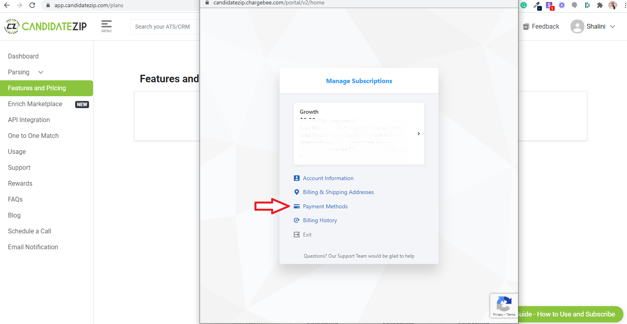Open the Grammarly extension icon
Image resolution: width=627 pixels, height=324 pixels.
524,5
